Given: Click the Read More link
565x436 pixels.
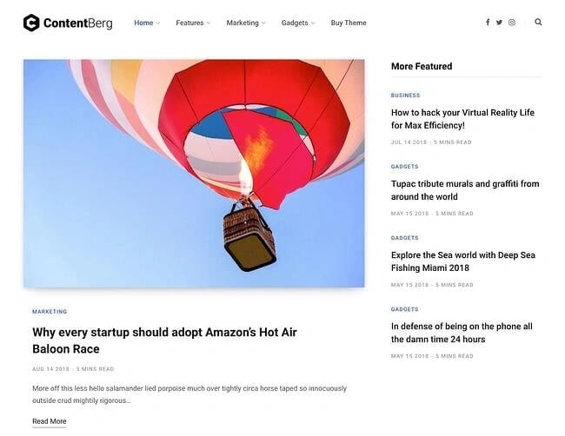Looking at the screenshot, I should coord(50,421).
